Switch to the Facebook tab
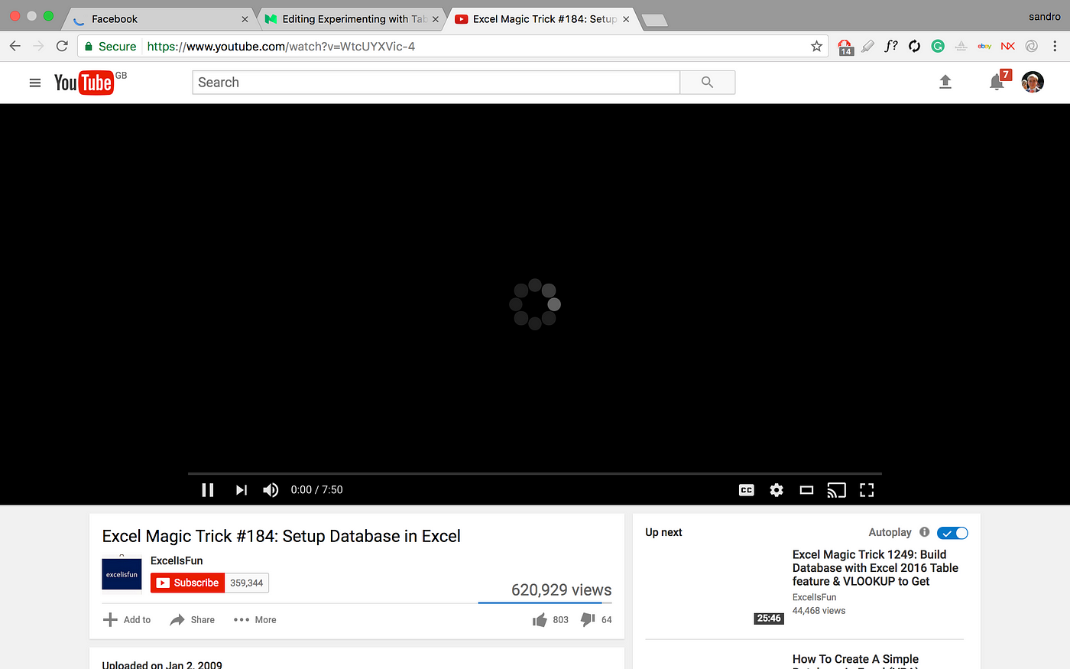Image resolution: width=1070 pixels, height=669 pixels. pyautogui.click(x=159, y=19)
